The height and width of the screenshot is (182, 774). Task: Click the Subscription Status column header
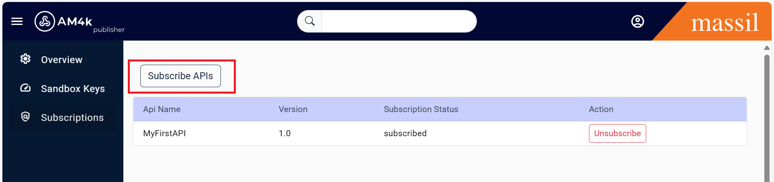(x=421, y=109)
